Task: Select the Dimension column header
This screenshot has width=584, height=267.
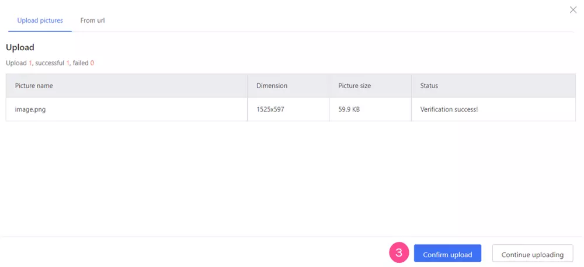Action: pyautogui.click(x=272, y=86)
